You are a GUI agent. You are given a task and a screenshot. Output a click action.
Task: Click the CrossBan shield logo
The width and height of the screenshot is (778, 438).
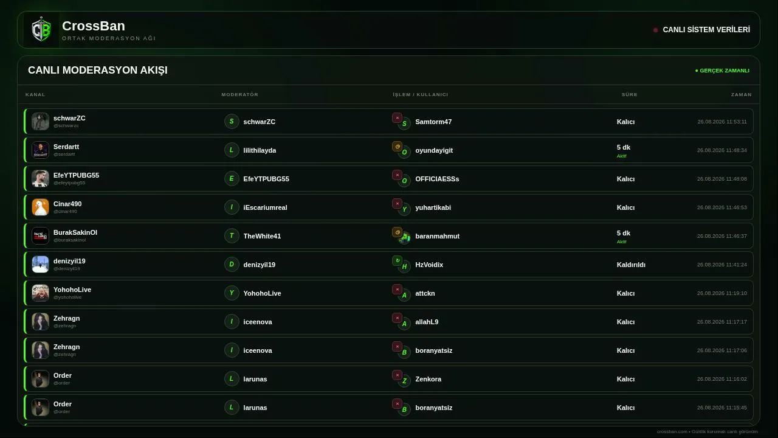[41, 30]
